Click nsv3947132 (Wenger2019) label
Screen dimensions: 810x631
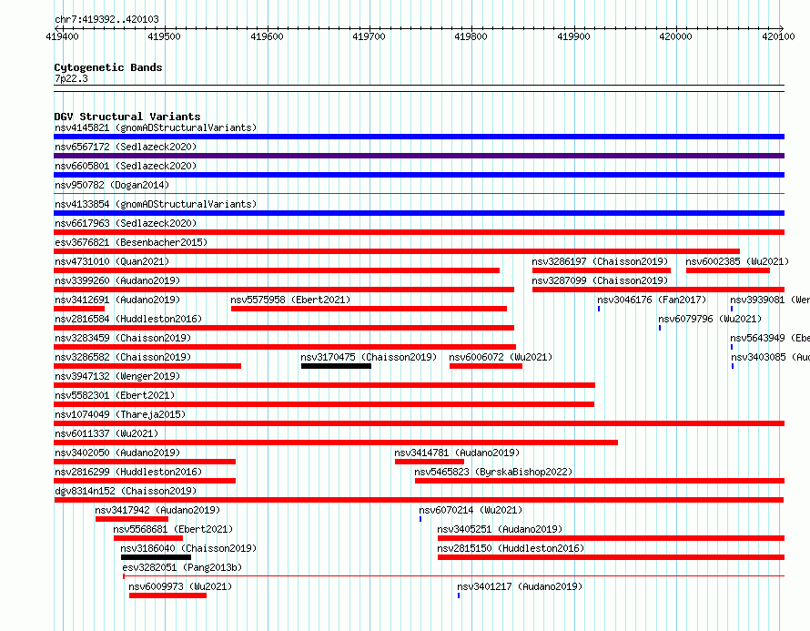(117, 376)
